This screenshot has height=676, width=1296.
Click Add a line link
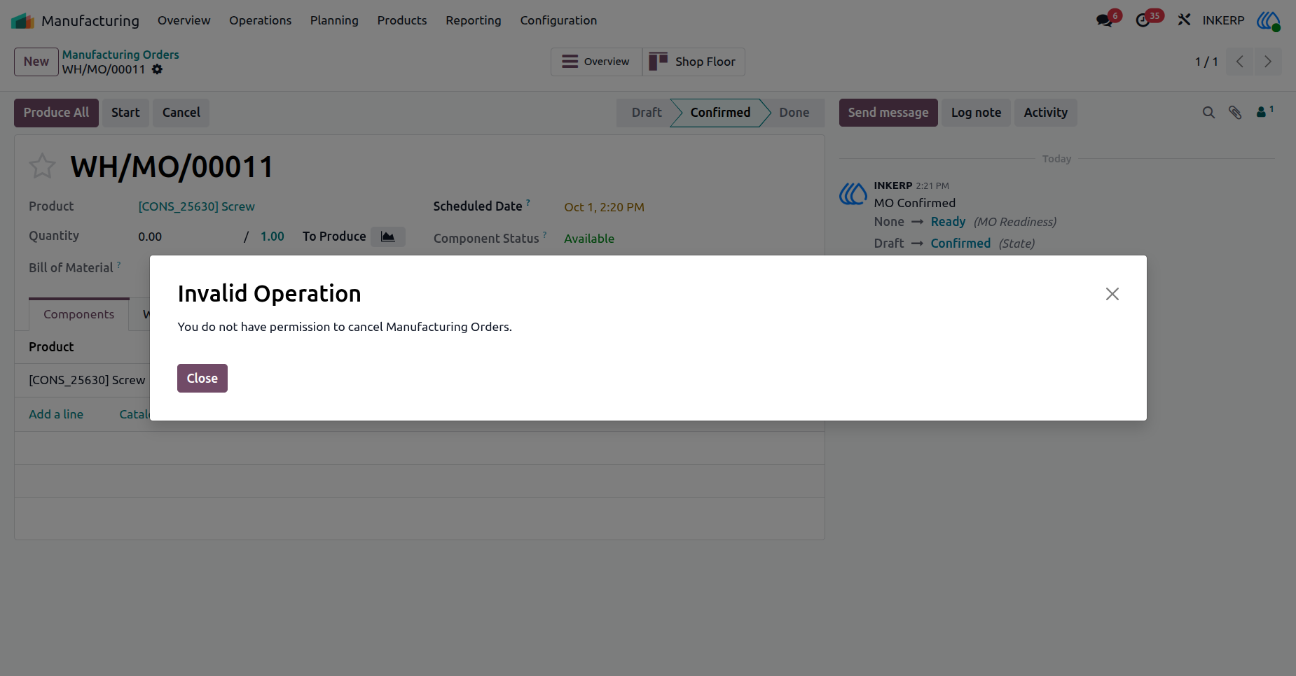[x=56, y=414]
